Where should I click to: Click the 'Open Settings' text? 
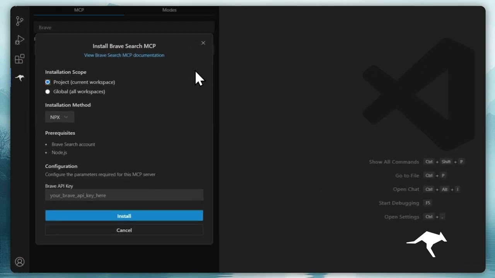point(402,217)
